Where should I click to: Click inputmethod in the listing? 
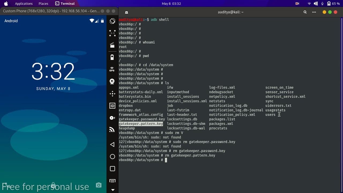[x=178, y=92]
